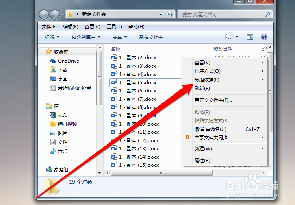Click the Forward navigation arrow button

pyautogui.click(x=55, y=15)
